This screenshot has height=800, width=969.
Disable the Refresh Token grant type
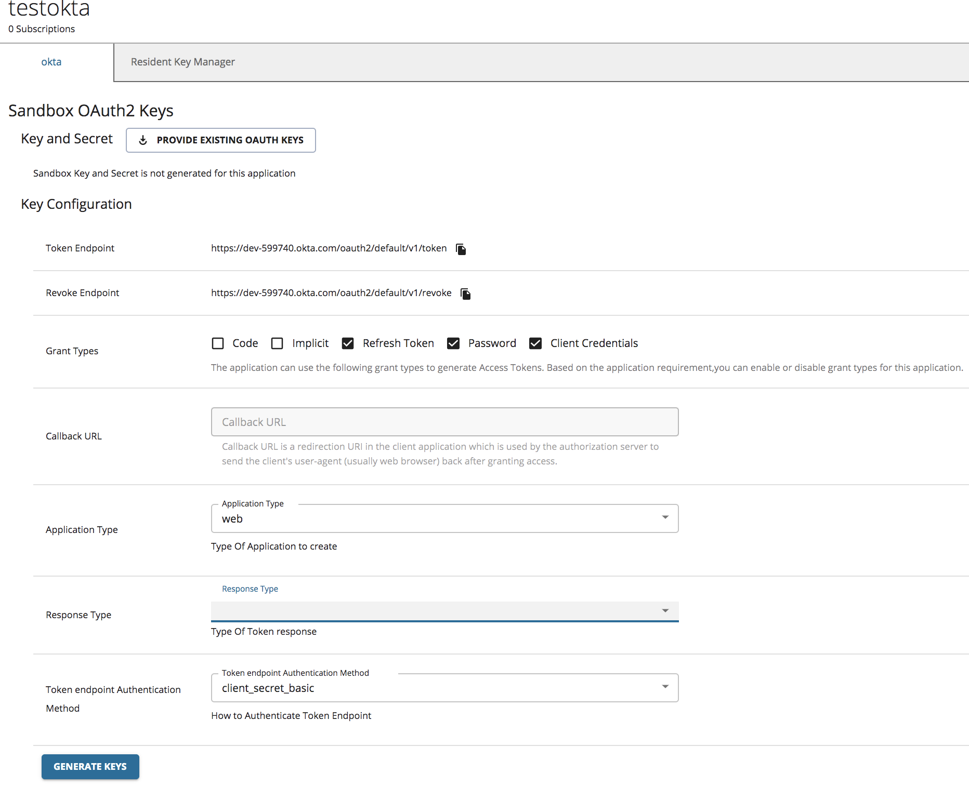[x=348, y=343]
